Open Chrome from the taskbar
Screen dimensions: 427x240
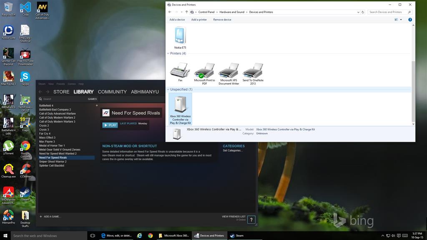tap(150, 236)
